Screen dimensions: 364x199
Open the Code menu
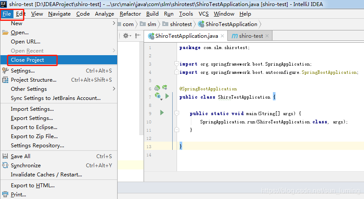tap(83, 14)
